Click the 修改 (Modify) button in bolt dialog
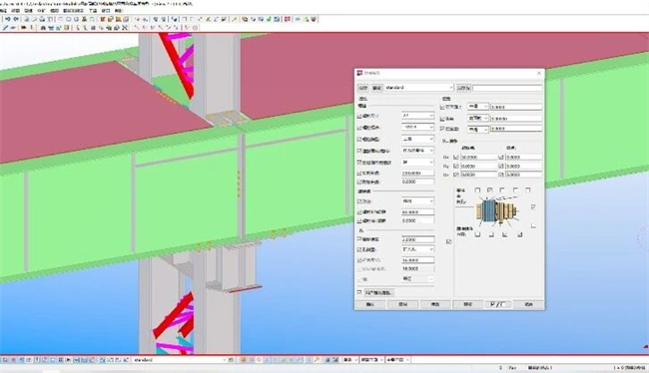This screenshot has height=373, width=649. pyautogui.click(x=435, y=304)
